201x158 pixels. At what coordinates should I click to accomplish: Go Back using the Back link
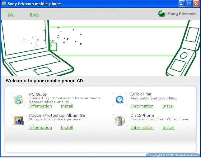click(x=35, y=15)
